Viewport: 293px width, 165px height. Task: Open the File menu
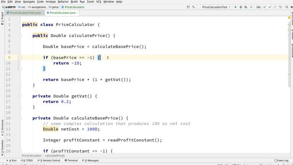click(3, 2)
